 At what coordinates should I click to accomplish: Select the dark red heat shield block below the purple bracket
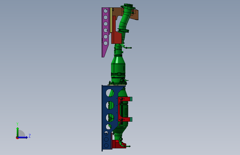point(117,38)
